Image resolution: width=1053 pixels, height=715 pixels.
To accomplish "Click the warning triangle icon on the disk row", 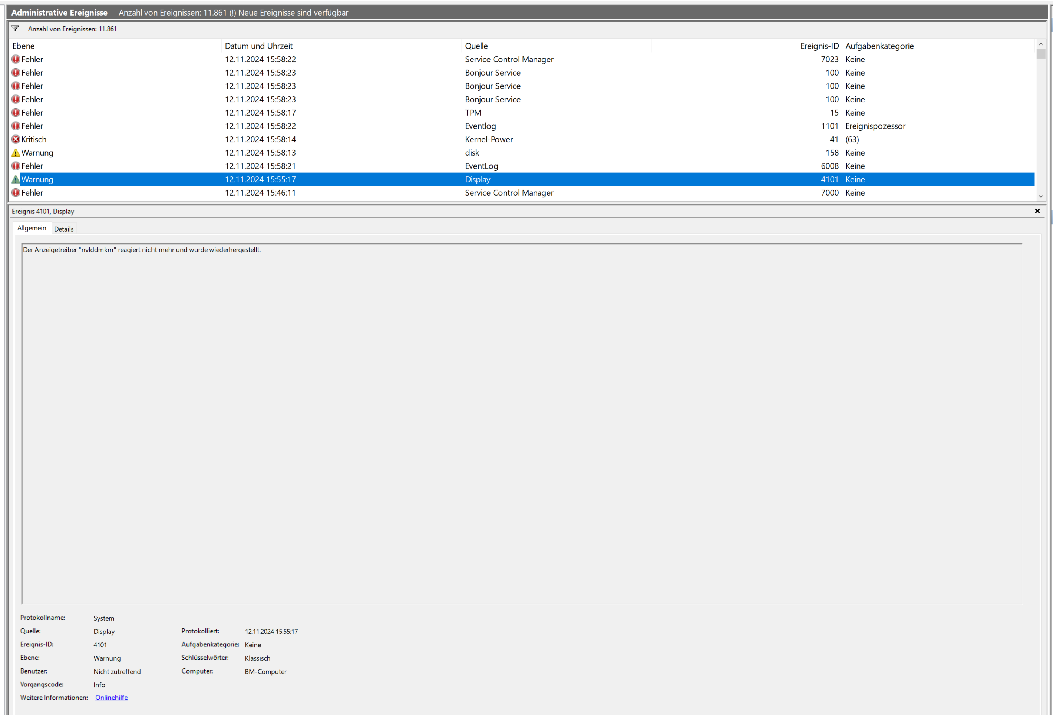I will [16, 153].
